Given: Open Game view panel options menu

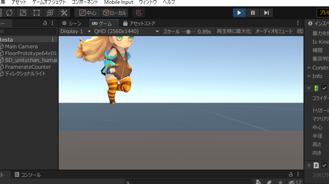Looking at the screenshot, I should pos(298,23).
